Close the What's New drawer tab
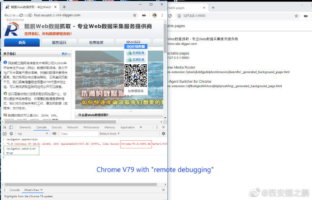312x200 pixels. pos(42,190)
